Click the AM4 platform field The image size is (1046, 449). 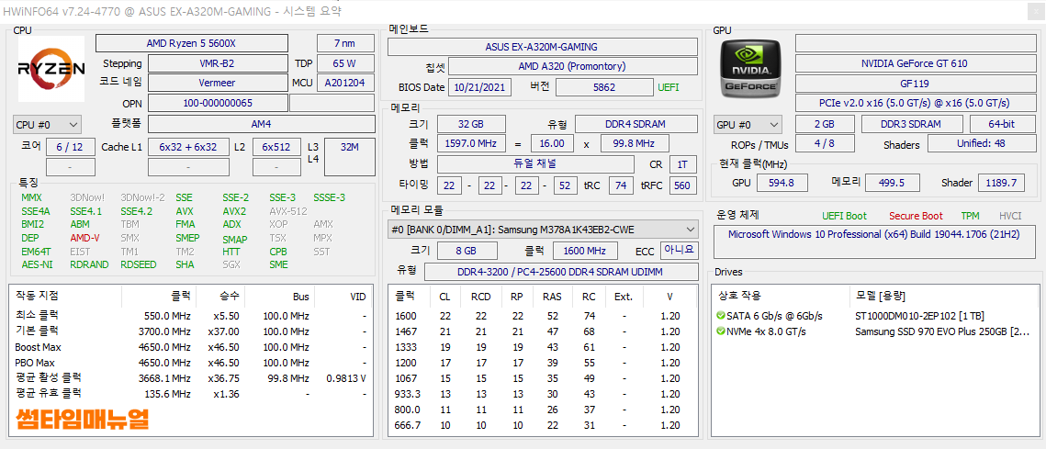coord(261,124)
